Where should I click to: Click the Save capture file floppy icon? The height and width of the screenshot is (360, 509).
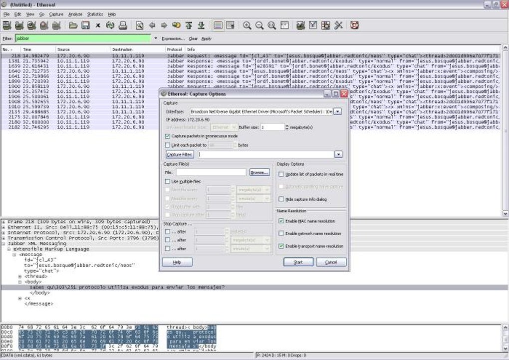coord(85,25)
